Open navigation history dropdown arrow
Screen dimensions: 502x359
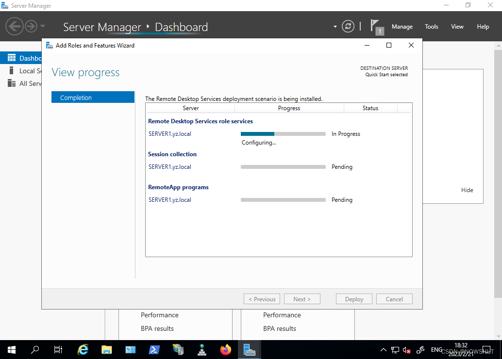pos(43,26)
